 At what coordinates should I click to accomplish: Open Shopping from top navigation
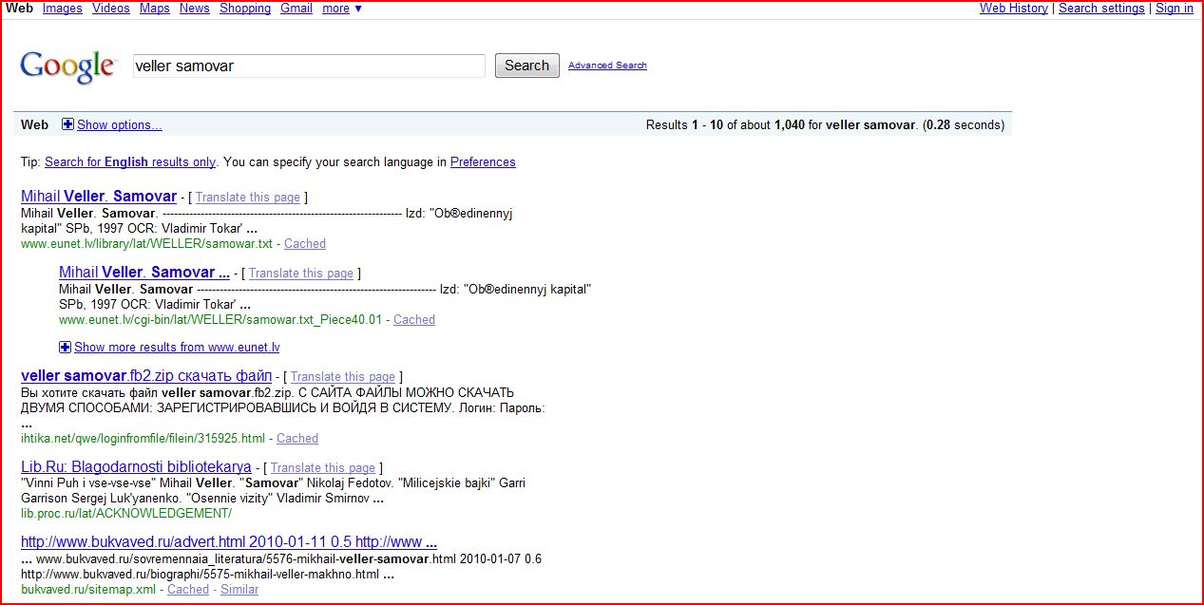[x=245, y=9]
